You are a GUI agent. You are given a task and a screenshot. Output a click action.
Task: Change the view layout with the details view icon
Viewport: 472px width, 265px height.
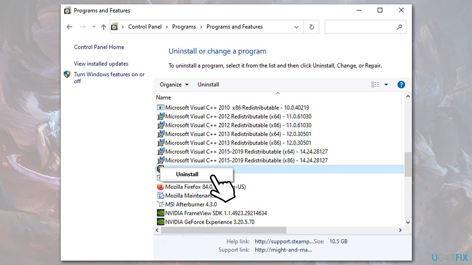coord(375,84)
